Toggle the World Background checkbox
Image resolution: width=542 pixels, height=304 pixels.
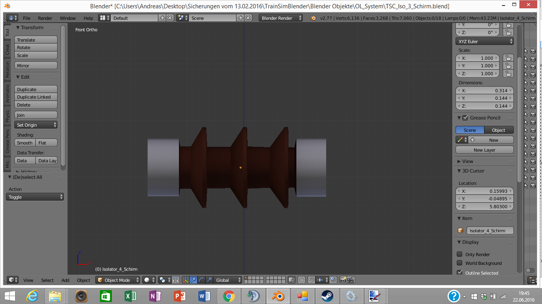coord(459,263)
